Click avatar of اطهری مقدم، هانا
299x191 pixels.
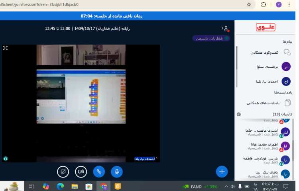click(285, 146)
